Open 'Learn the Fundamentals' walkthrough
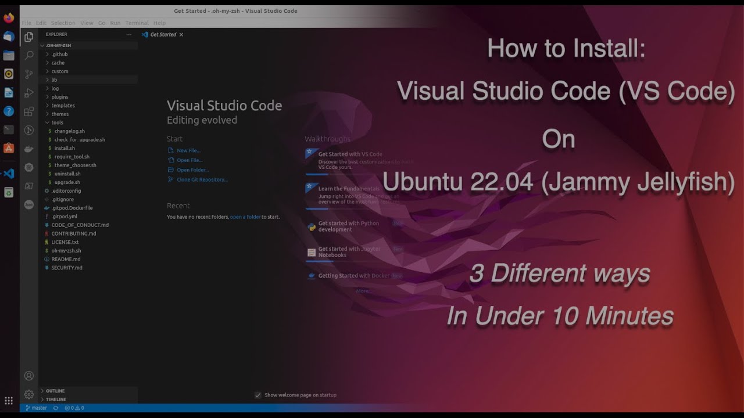Viewport: 744px width, 418px height. (x=359, y=195)
